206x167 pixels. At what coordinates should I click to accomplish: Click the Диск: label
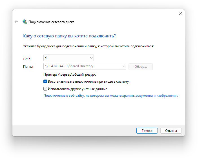point(27,58)
